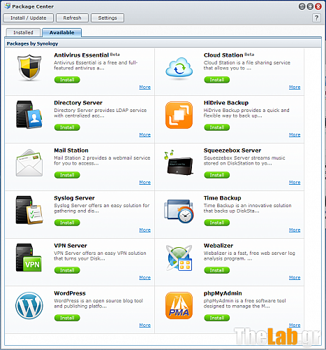Click the 'VPN Server' package title
This screenshot has width=326, height=350.
(71, 246)
